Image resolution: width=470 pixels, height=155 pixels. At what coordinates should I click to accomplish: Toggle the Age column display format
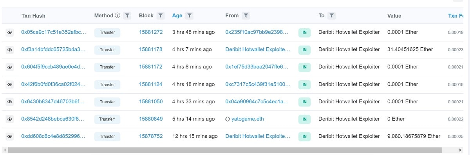pos(177,16)
